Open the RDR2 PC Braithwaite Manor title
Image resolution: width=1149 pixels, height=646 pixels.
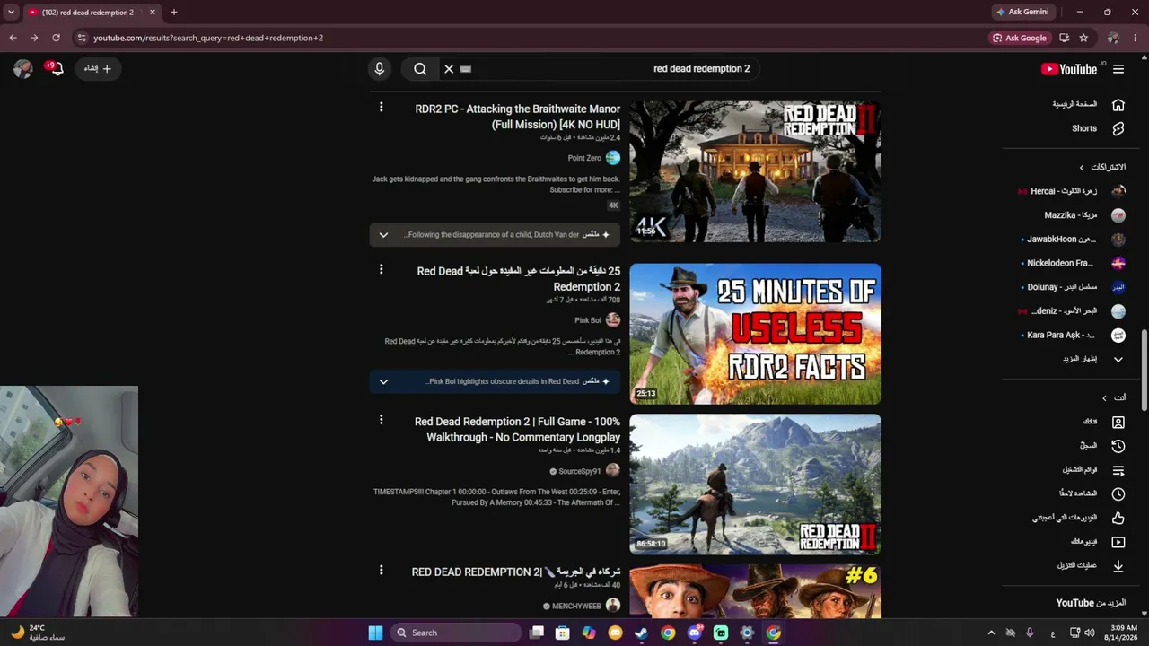coord(517,117)
